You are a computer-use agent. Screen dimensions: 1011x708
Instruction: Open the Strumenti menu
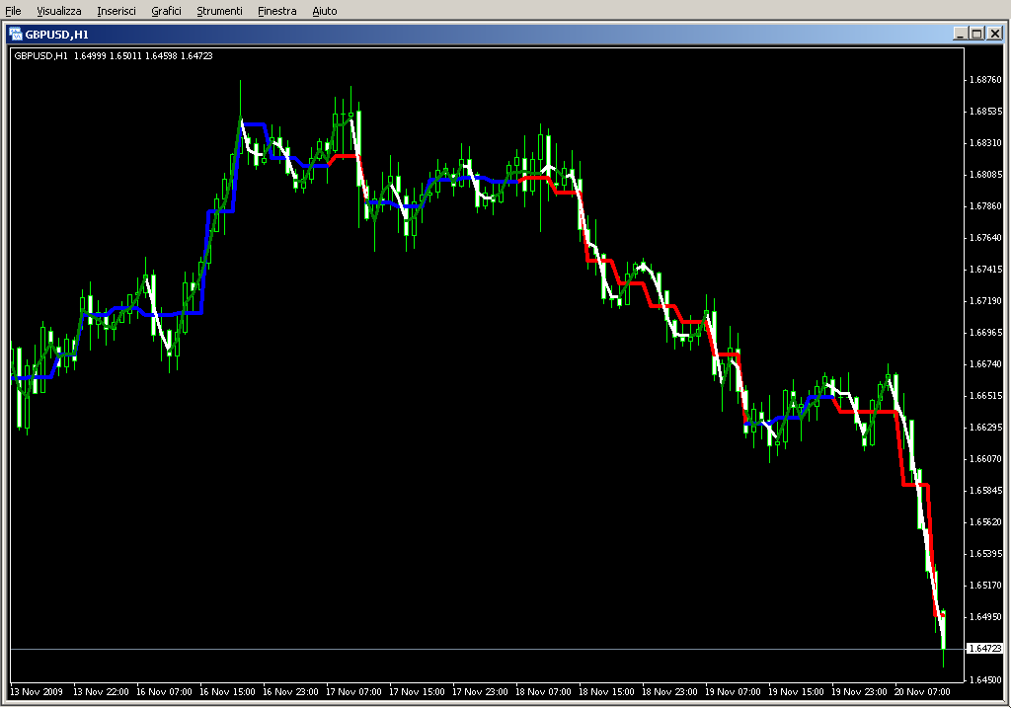pyautogui.click(x=220, y=11)
